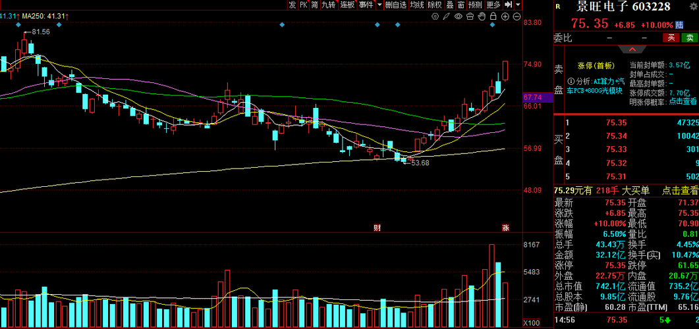Screen dimensions: 699x329
Task: Click the 金额 32.12亿 value
Action: point(611,255)
